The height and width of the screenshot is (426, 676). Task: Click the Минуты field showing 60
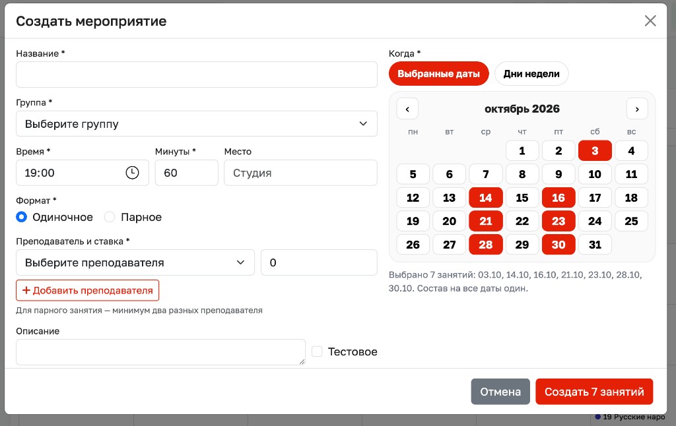pos(187,173)
